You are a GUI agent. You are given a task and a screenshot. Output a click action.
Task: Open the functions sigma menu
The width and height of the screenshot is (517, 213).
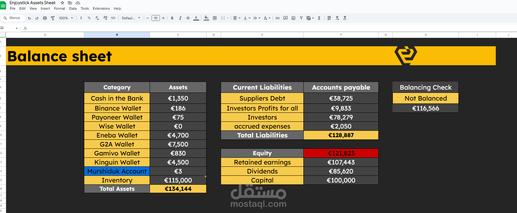click(x=319, y=18)
